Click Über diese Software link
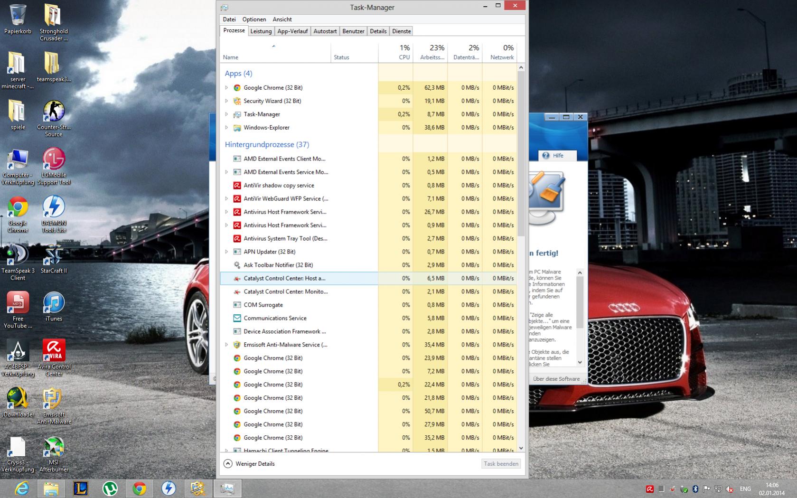 [556, 379]
